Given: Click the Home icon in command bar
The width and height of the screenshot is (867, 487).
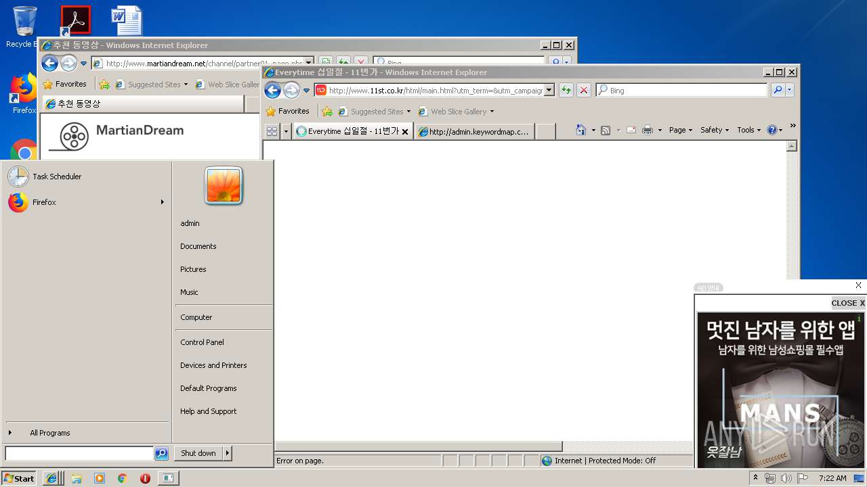Looking at the screenshot, I should (x=581, y=130).
